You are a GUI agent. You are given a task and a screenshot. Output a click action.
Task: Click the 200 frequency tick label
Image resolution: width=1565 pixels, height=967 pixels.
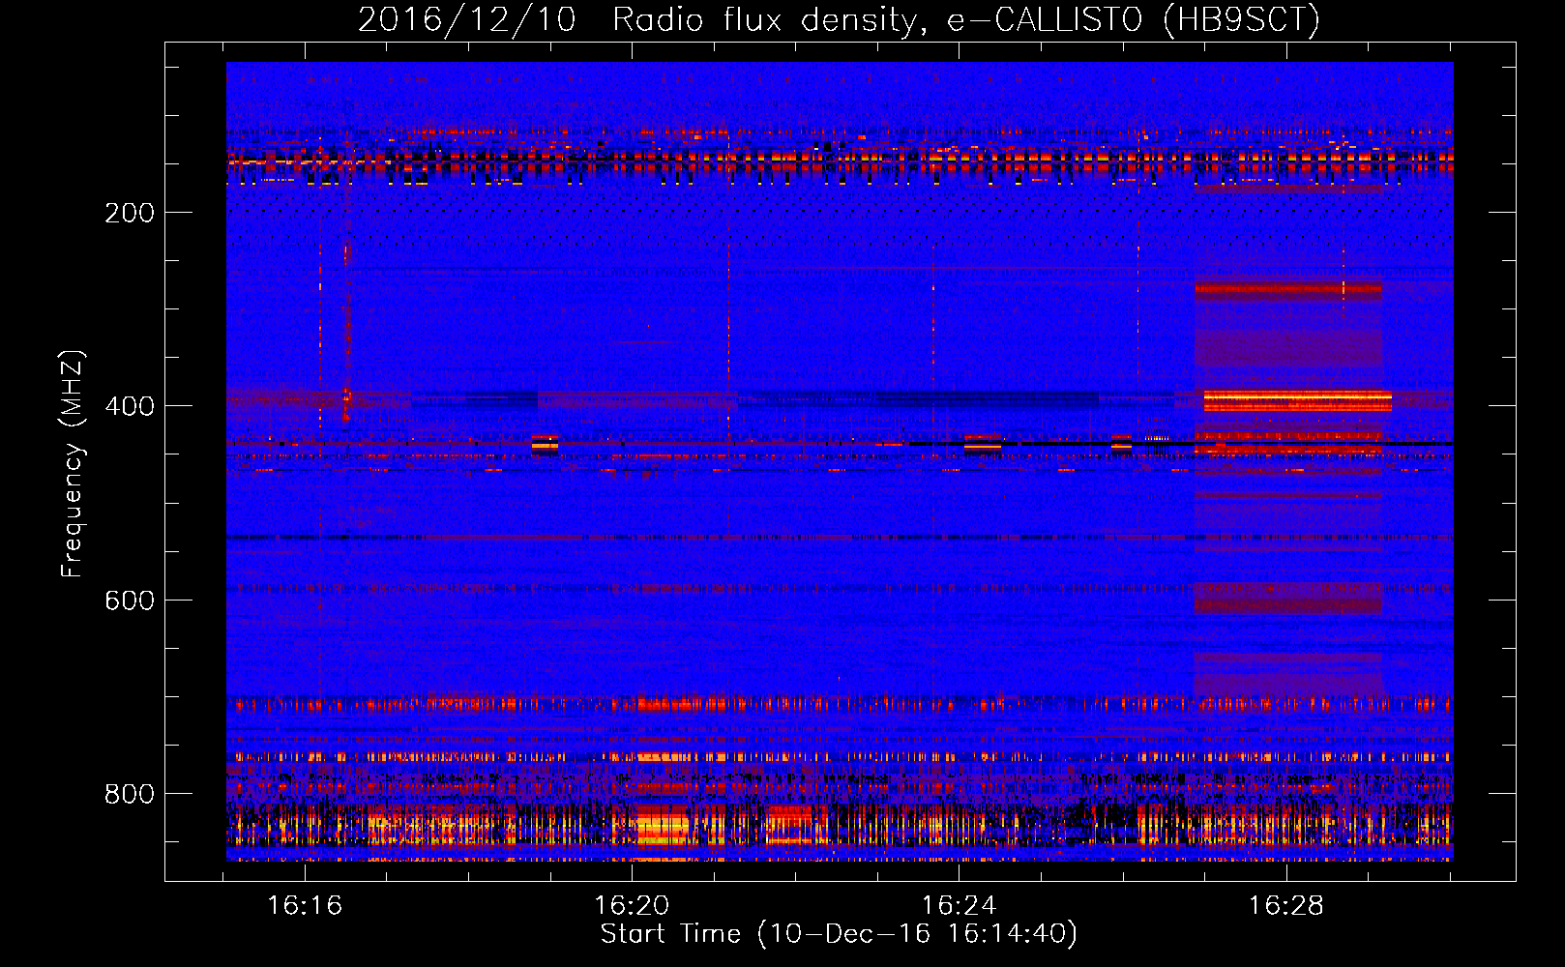(x=129, y=213)
